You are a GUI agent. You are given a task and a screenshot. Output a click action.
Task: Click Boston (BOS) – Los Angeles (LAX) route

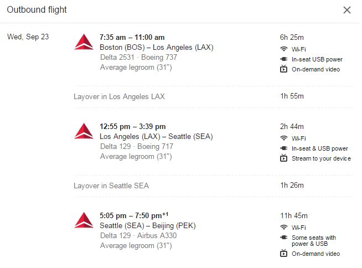[x=156, y=48]
